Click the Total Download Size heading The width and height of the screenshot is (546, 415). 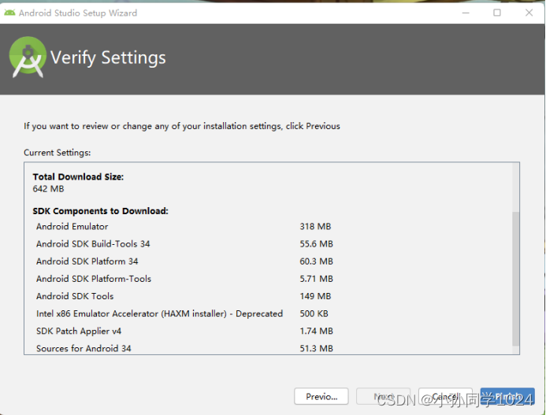tap(78, 177)
